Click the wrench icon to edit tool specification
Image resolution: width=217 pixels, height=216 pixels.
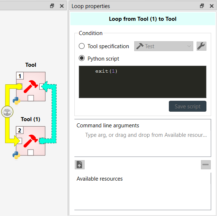[201, 46]
